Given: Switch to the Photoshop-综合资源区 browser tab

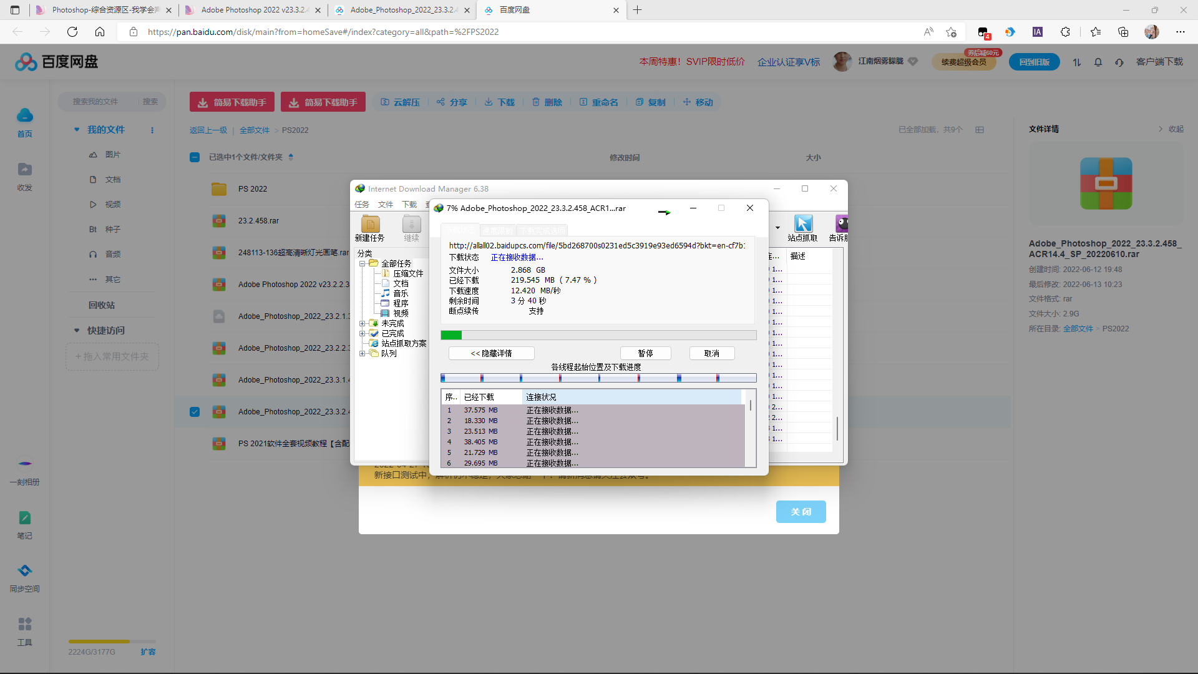Looking at the screenshot, I should tap(103, 10).
